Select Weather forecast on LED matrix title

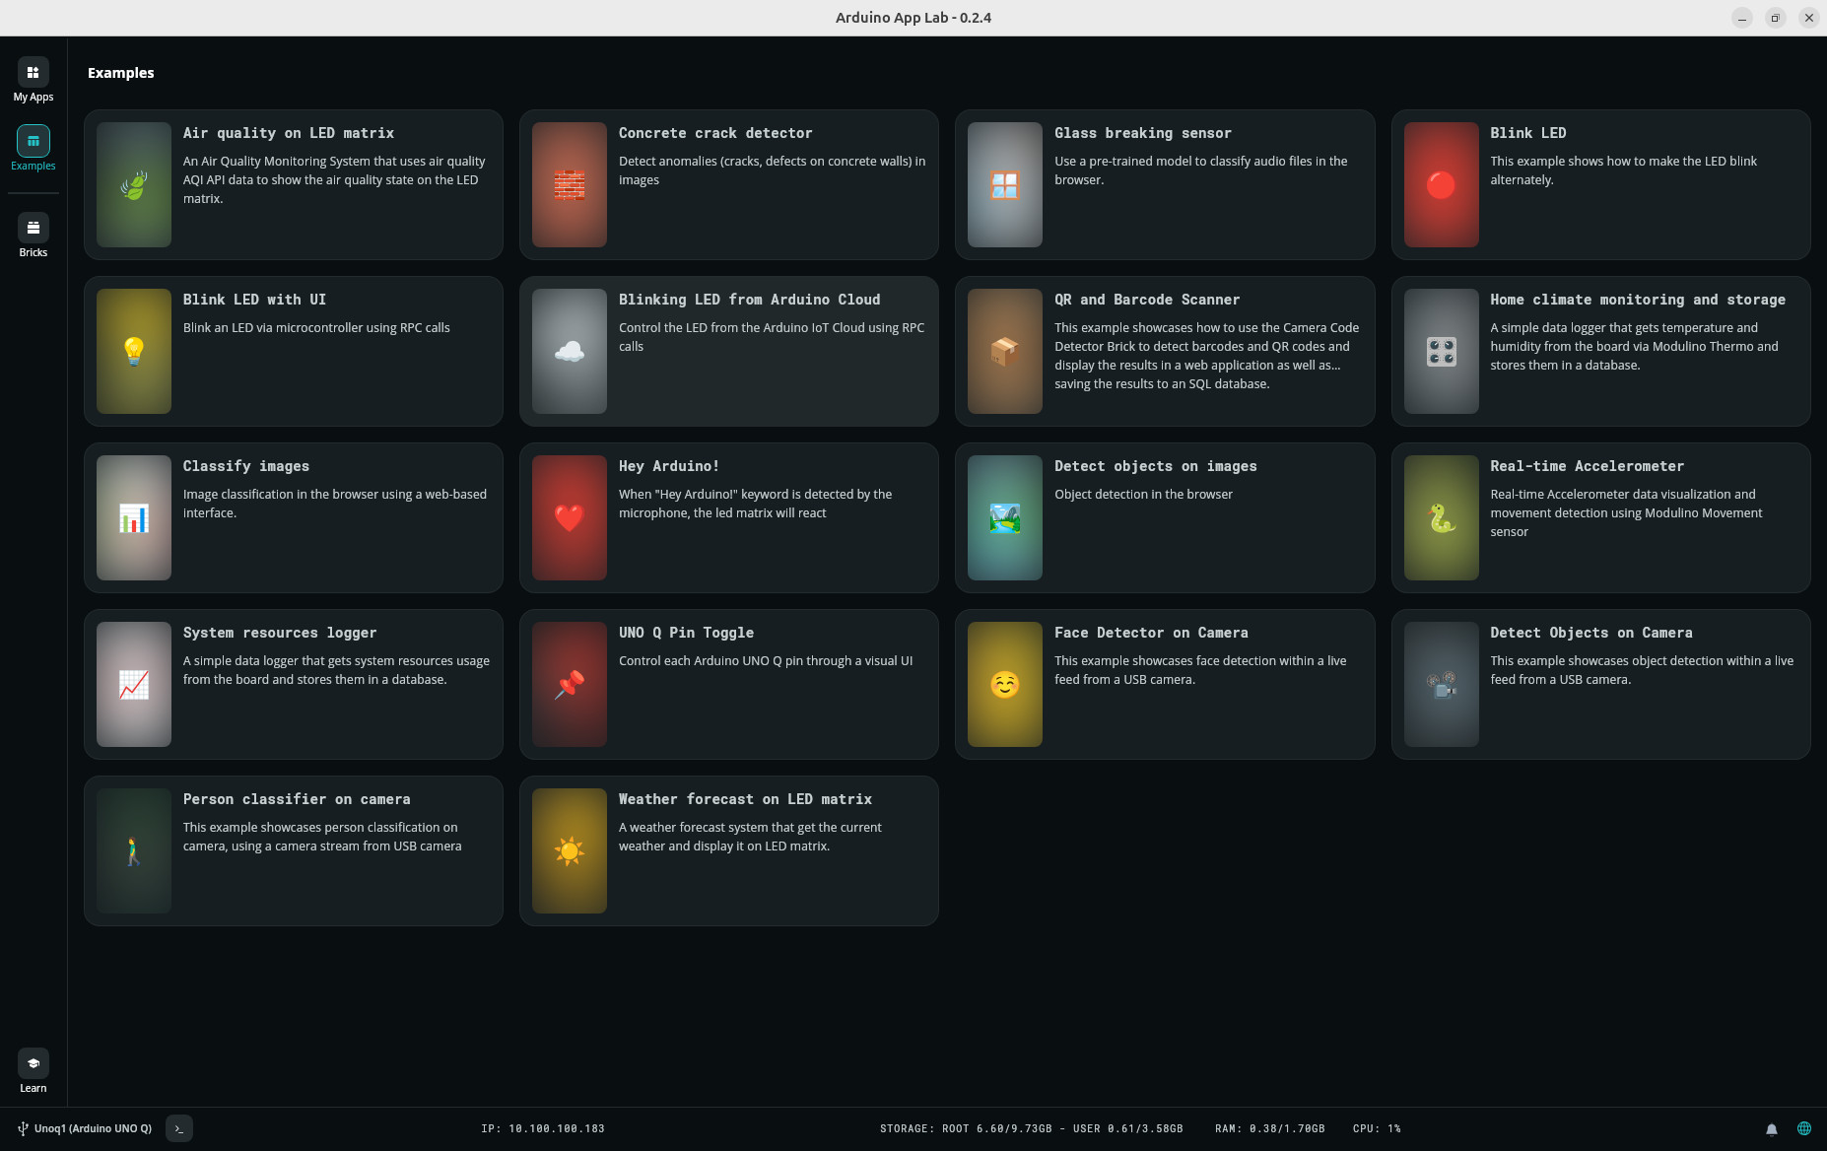[745, 799]
